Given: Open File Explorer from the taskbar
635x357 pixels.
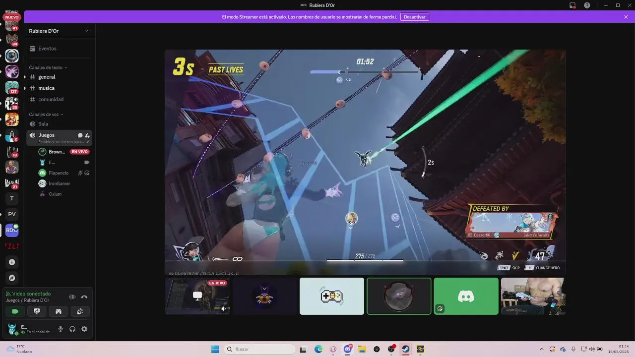Looking at the screenshot, I should (362, 349).
